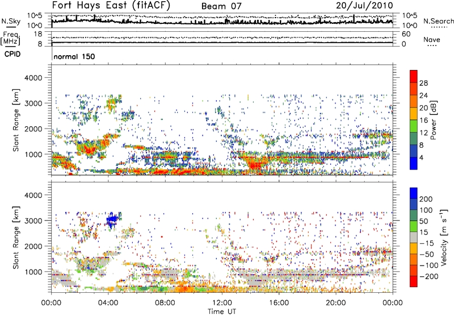Select the 'Beam 07' label
The height and width of the screenshot is (315, 454).
(x=221, y=6)
